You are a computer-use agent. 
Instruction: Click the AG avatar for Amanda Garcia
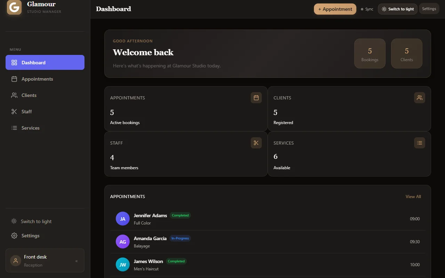tap(123, 242)
